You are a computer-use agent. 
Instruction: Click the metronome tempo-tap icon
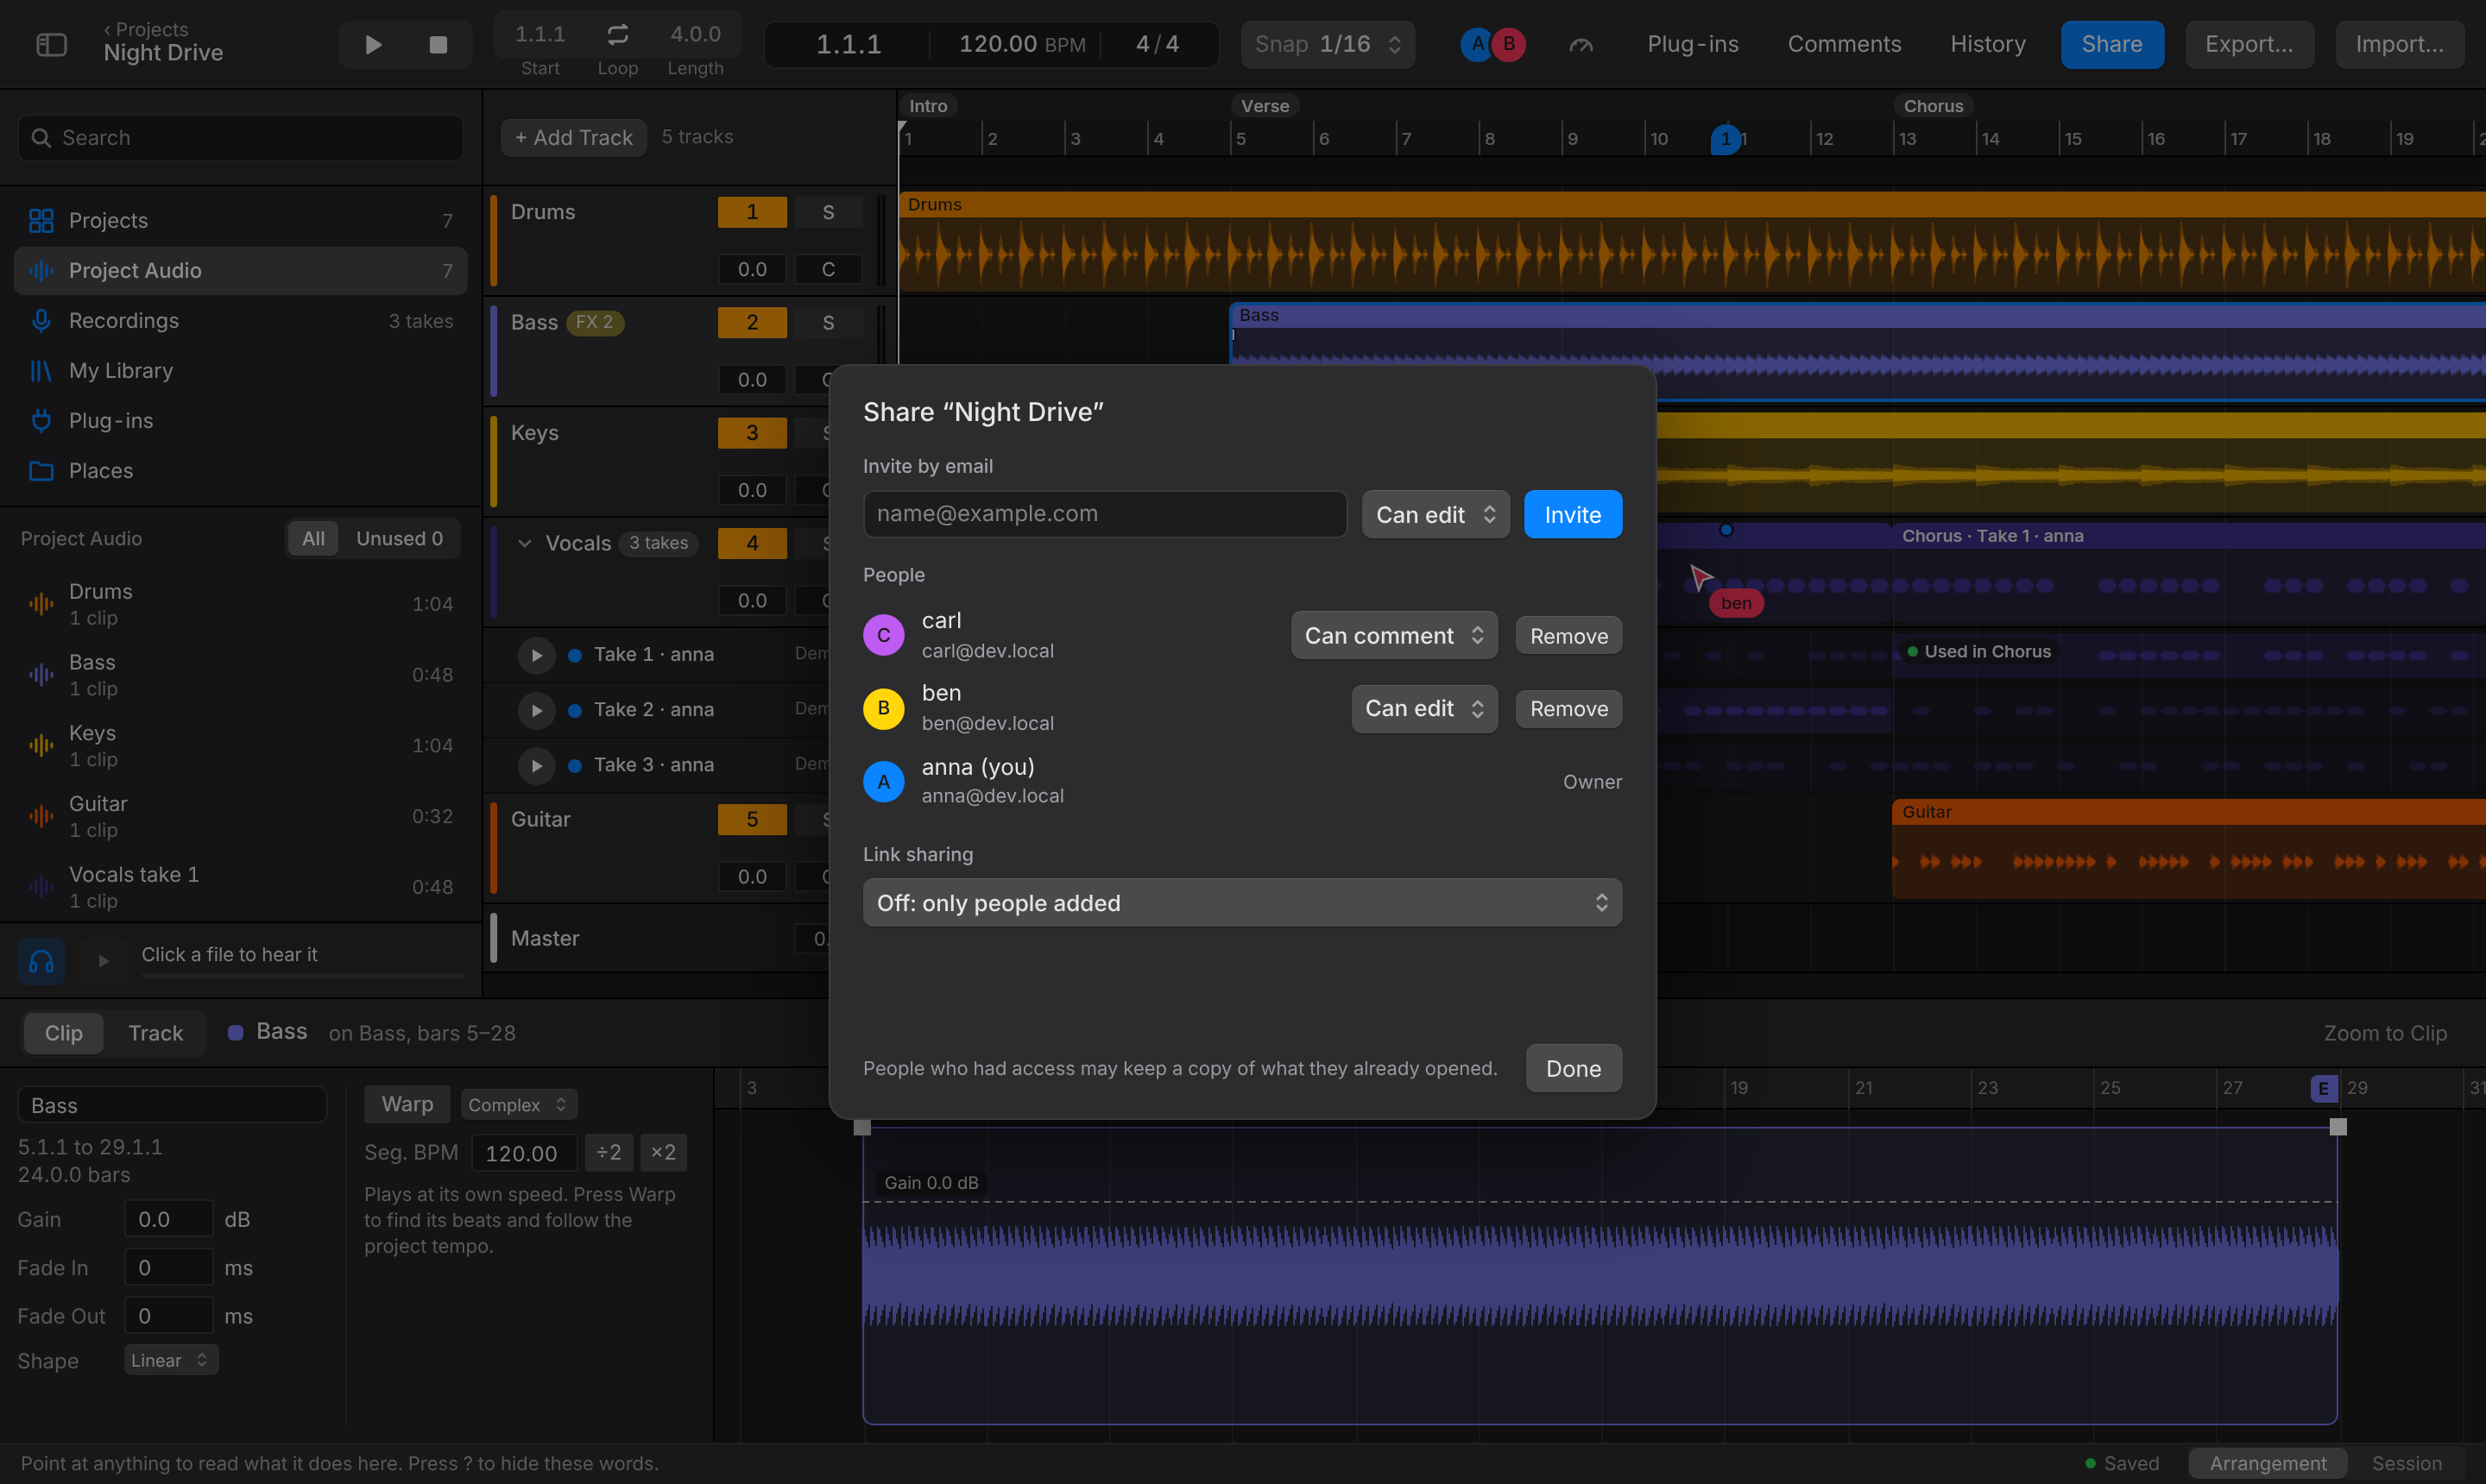coord(1581,45)
